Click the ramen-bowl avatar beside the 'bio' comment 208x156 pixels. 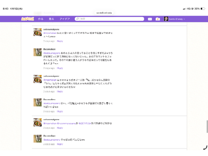click(38, 32)
